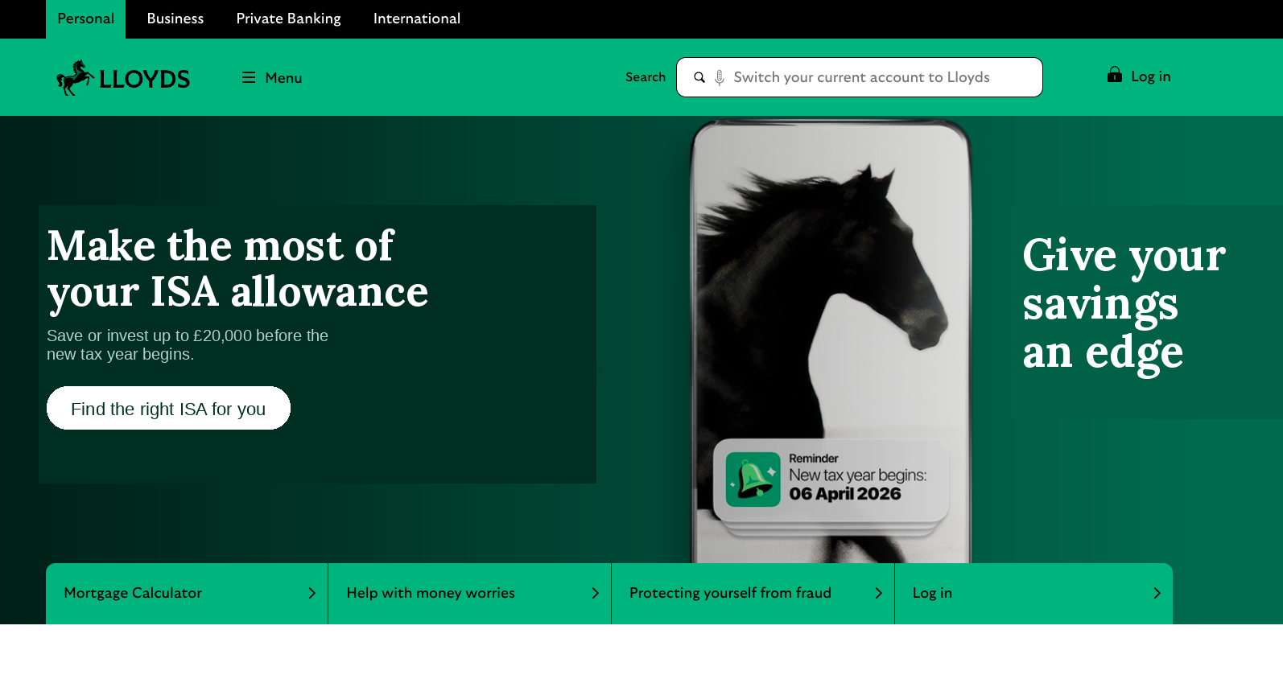This screenshot has width=1283, height=675.
Task: Click 'Make the most of your ISA allowance' heading
Action: (x=237, y=269)
